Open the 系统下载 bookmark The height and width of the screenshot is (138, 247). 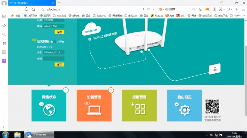(x=221, y=16)
